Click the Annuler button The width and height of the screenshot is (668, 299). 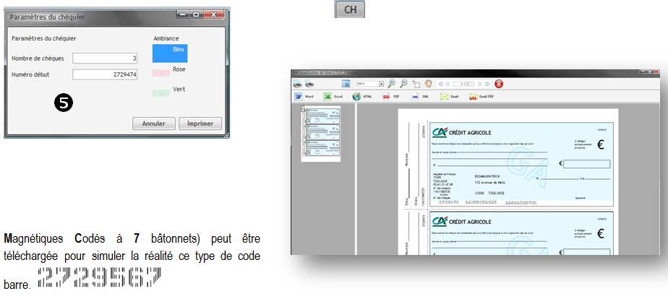tap(153, 123)
